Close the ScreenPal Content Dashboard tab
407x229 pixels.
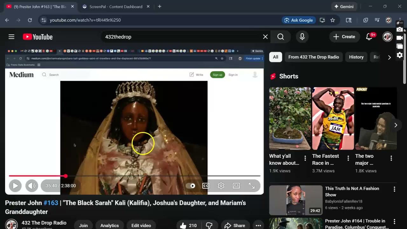(148, 7)
